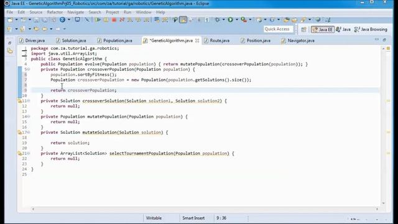The image size is (398, 224).
Task: Collapse the selectTournamentPopulation fold on line 21
Action: pos(29,154)
